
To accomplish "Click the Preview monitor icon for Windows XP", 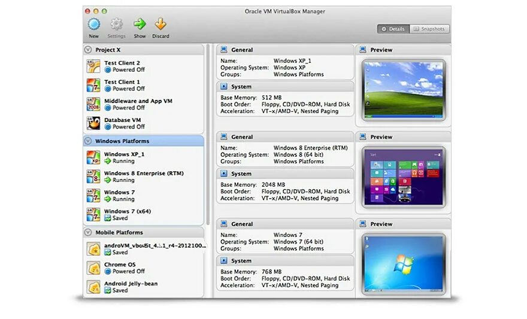I will [x=363, y=50].
